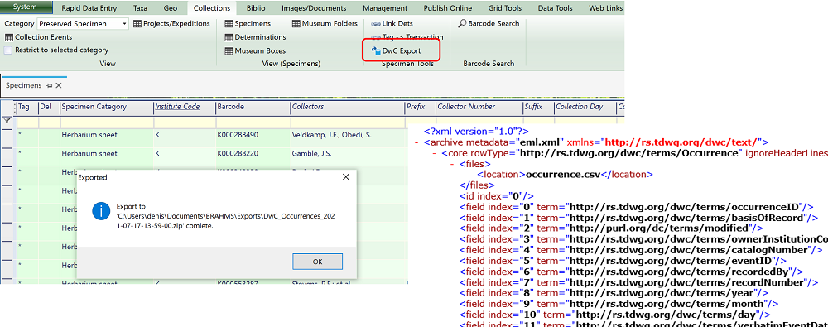Open the Specimens table view
This screenshot has width=828, height=327.
(x=248, y=24)
